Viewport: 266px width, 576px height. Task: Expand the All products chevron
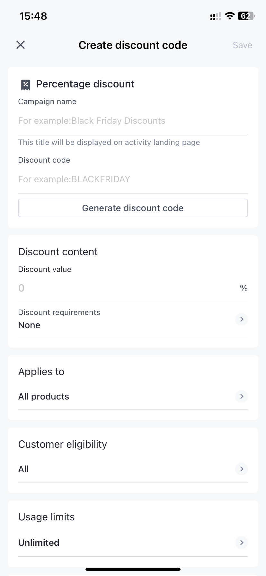(242, 396)
